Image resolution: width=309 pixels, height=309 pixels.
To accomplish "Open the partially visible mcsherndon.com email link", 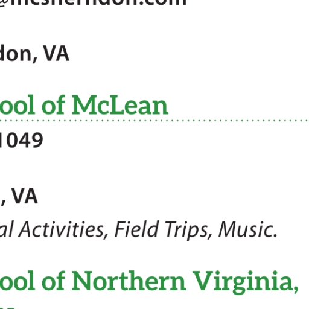I will coord(93,3).
